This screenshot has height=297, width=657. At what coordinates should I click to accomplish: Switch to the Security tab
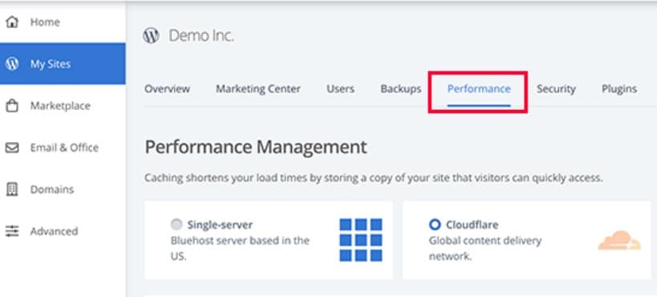(557, 89)
